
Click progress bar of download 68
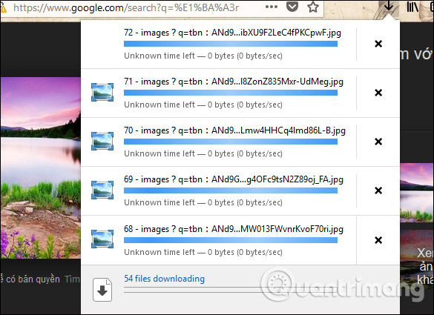click(x=231, y=240)
